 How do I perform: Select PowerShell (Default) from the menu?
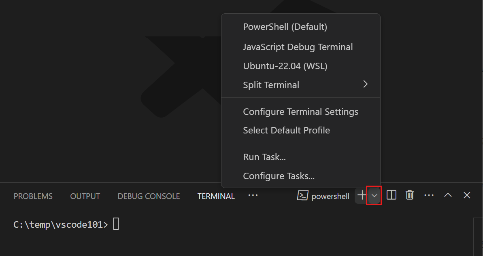click(x=285, y=27)
